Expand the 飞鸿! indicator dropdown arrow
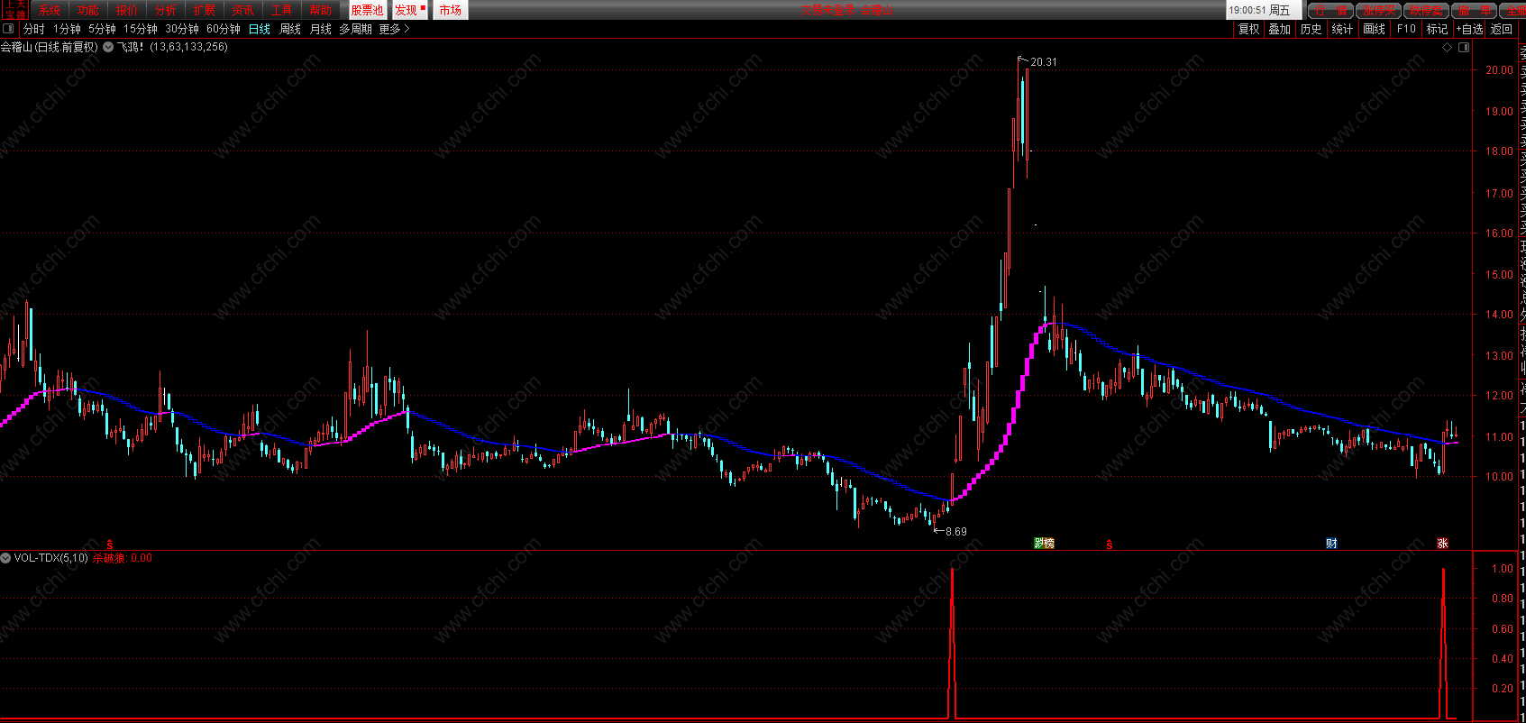Image resolution: width=1526 pixels, height=723 pixels. click(x=108, y=47)
